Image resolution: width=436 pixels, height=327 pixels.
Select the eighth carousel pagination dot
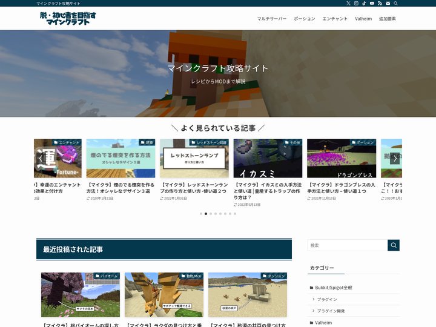(235, 214)
